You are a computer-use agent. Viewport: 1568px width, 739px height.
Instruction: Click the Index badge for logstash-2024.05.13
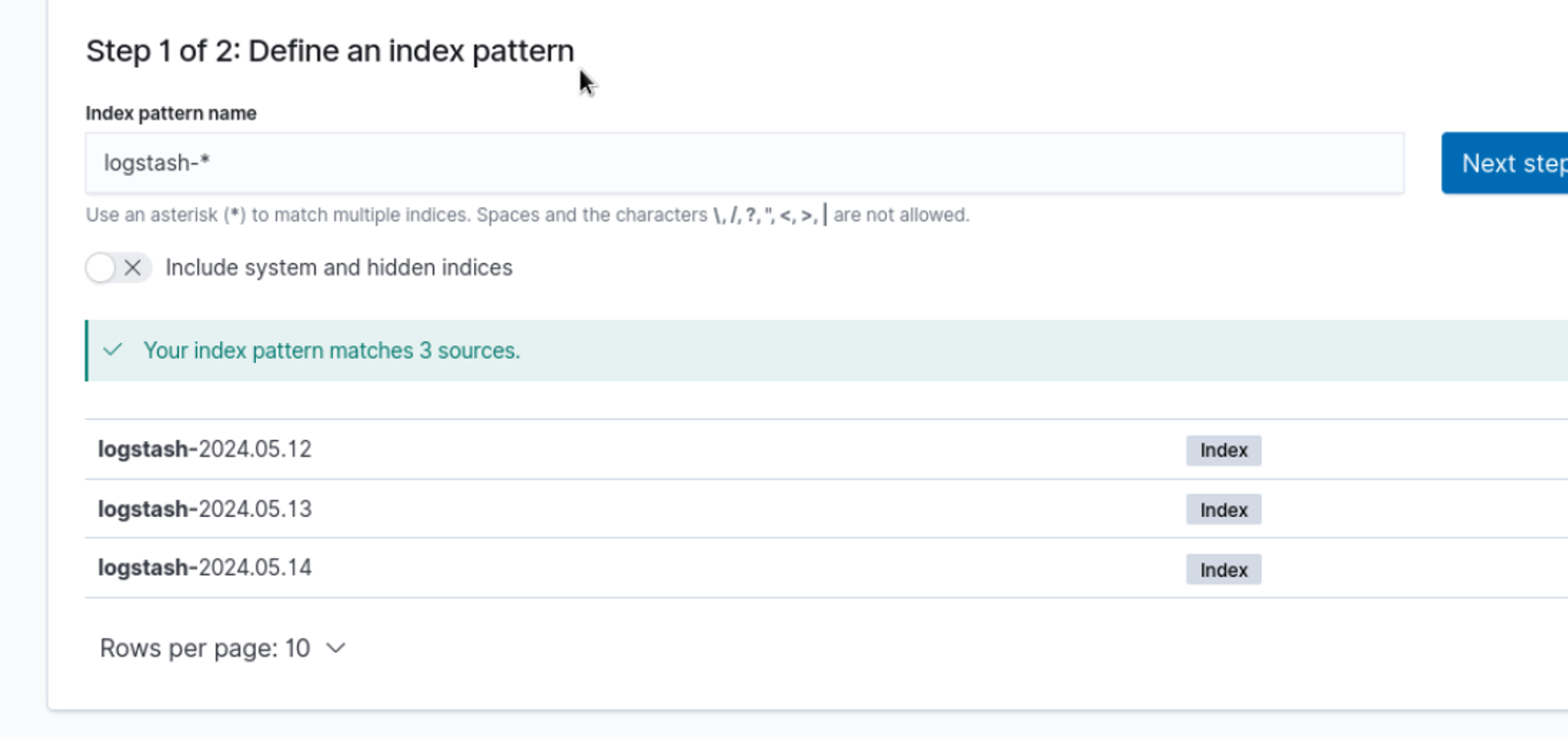pos(1223,510)
